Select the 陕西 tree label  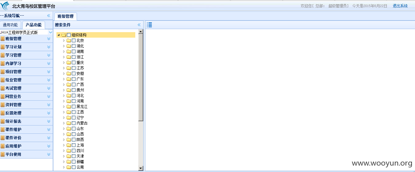click(x=80, y=140)
